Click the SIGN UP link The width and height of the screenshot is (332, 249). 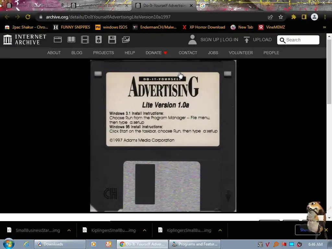point(210,40)
